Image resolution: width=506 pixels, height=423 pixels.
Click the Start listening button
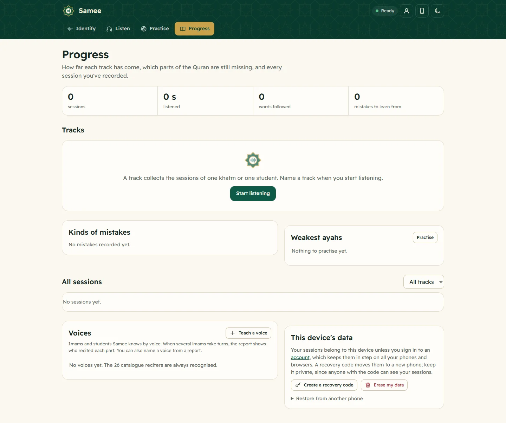253,194
